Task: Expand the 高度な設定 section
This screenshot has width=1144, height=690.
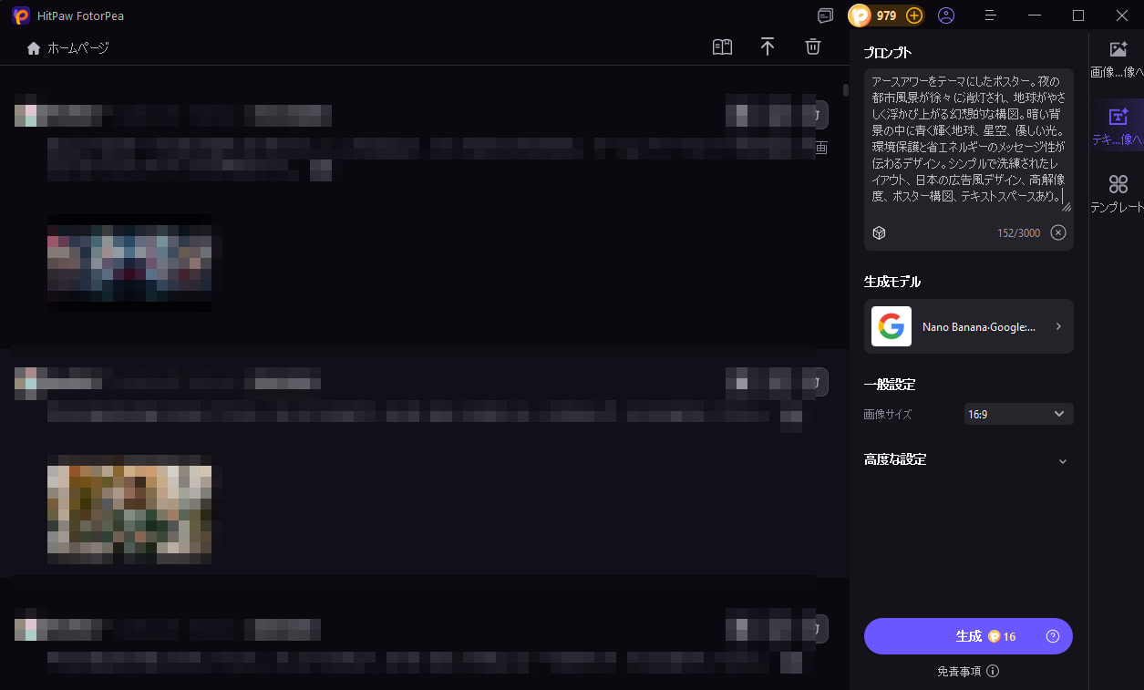Action: (1062, 460)
